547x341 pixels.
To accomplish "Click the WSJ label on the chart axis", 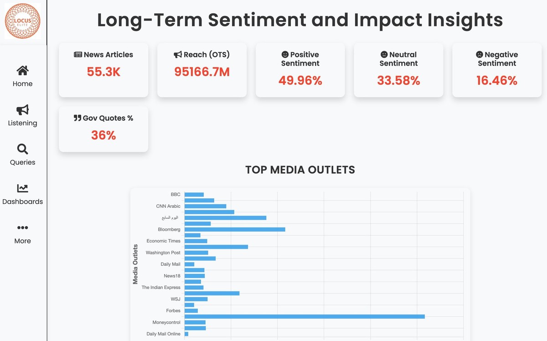I will (x=175, y=299).
